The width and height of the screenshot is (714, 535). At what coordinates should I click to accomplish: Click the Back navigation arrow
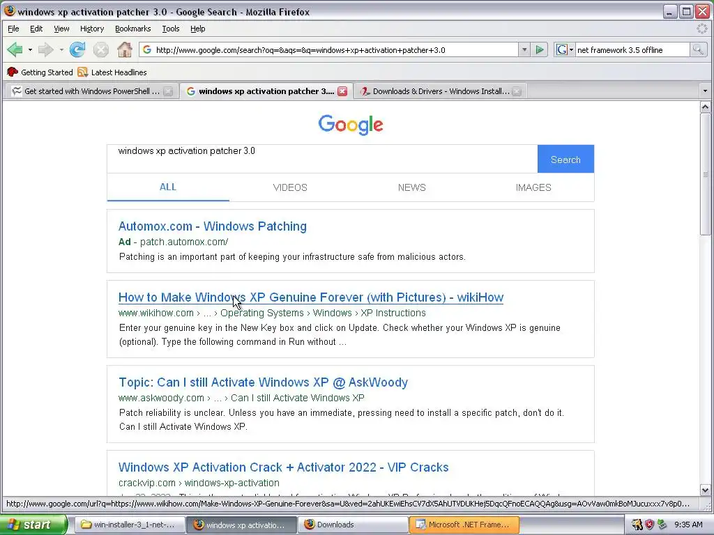pos(15,49)
